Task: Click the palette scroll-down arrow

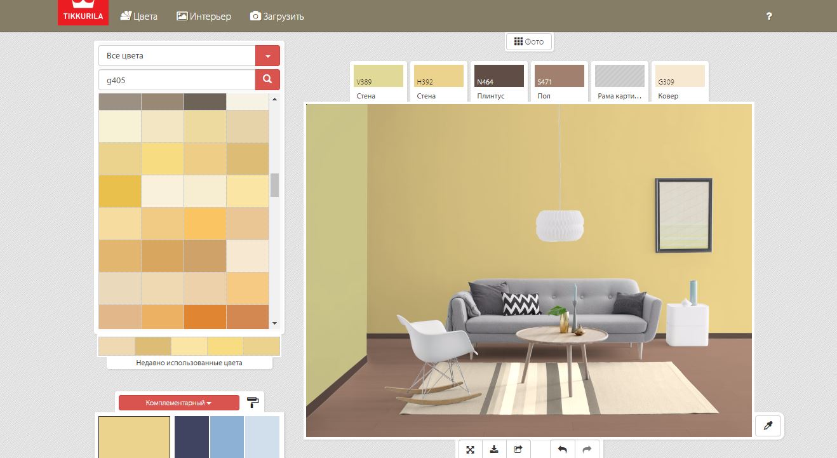Action: point(275,323)
